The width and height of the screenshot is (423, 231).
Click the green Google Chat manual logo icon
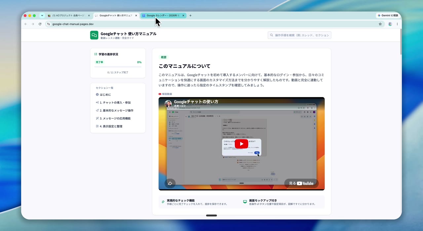[x=94, y=35]
